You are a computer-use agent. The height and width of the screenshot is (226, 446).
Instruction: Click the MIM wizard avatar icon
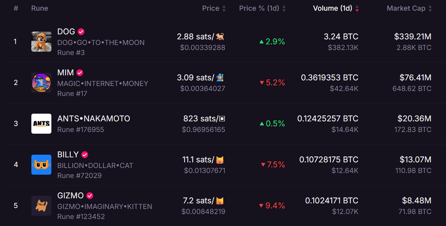tap(41, 83)
